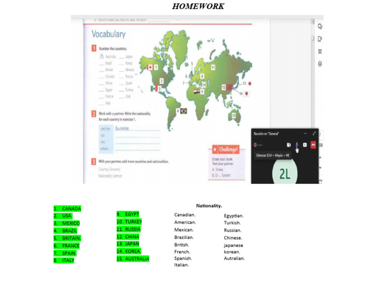This screenshot has height=294, width=380.
Task: Click the word American.
Action: [x=185, y=222]
